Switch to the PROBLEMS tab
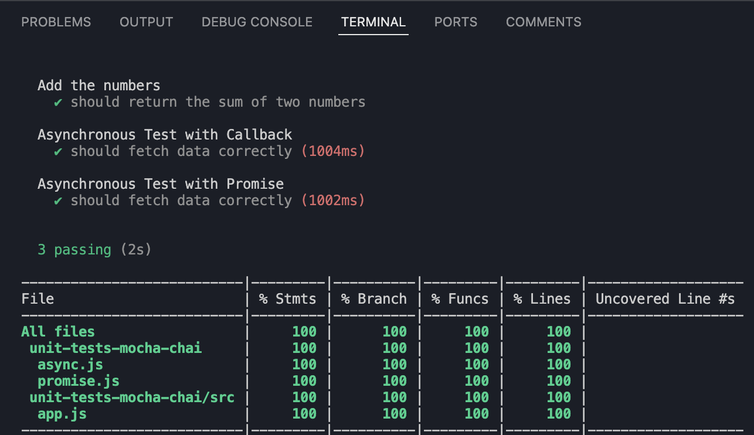The image size is (754, 435). (x=56, y=22)
